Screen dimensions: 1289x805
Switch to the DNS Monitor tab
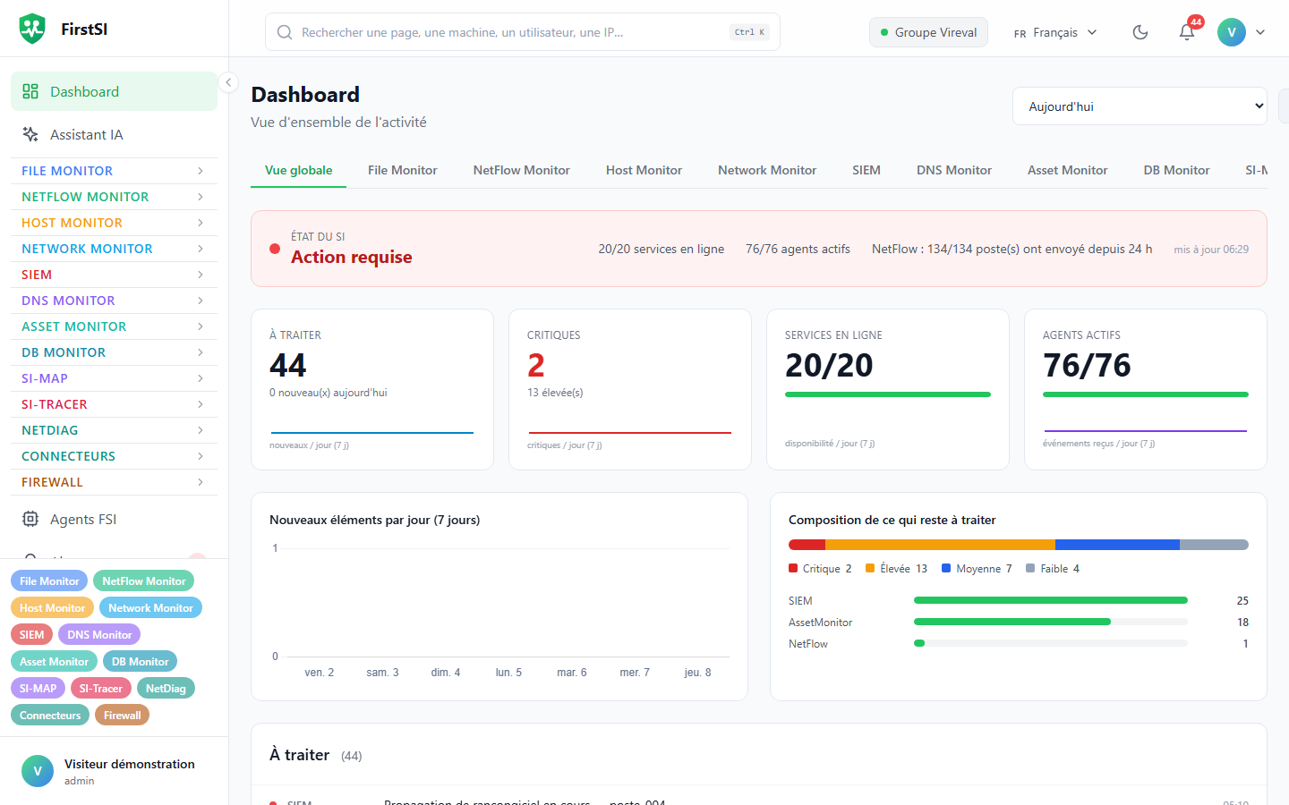[x=954, y=170]
